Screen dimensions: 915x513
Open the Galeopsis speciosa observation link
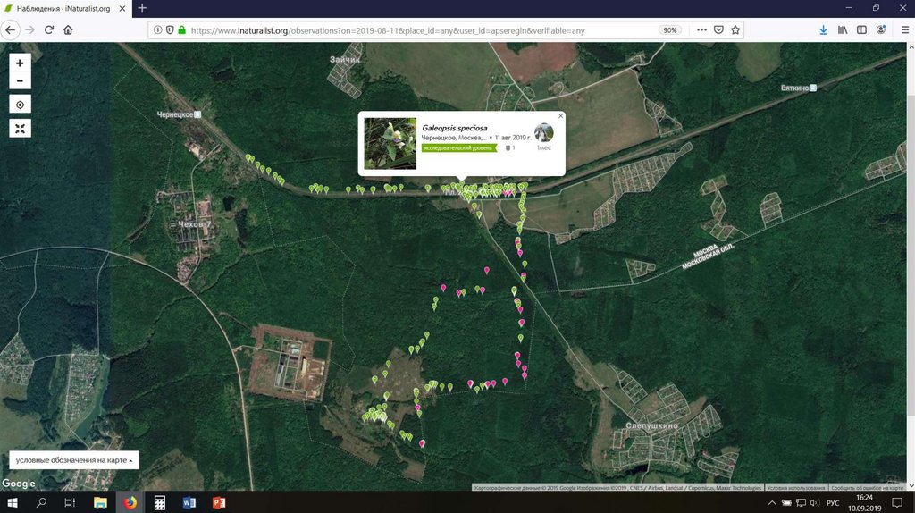coord(455,128)
